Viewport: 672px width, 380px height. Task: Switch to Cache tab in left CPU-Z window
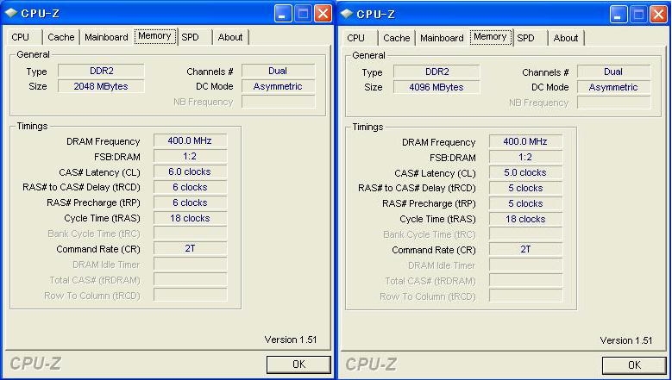point(61,37)
